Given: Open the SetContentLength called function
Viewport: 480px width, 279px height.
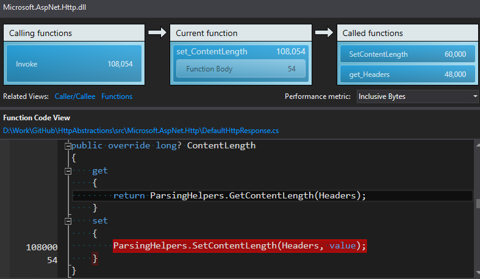Looking at the screenshot, I should 407,54.
